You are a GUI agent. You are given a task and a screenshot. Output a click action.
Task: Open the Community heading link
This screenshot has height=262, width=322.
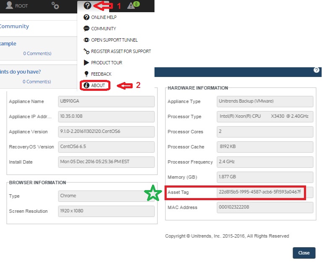click(x=14, y=26)
